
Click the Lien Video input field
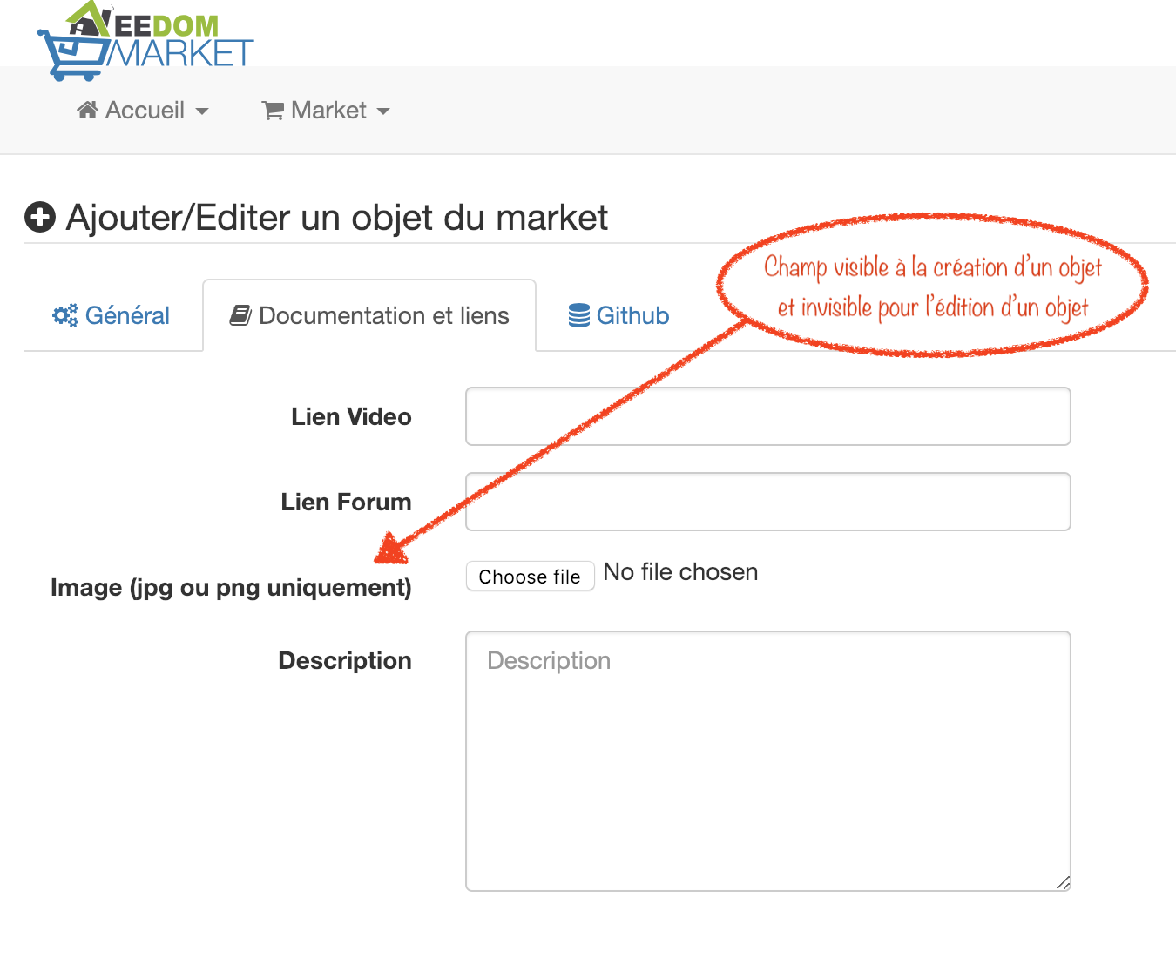(x=768, y=416)
